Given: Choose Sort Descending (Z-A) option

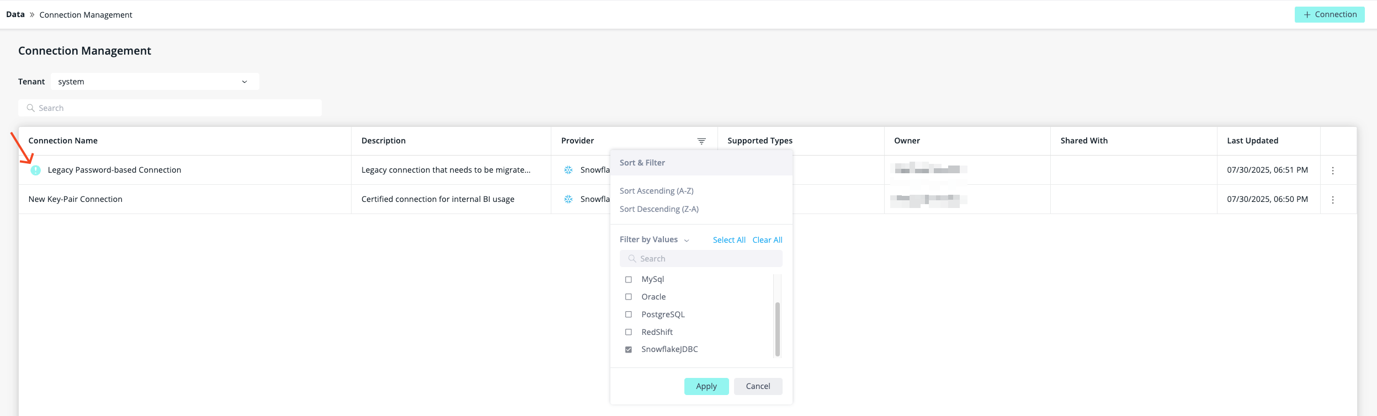Looking at the screenshot, I should pos(659,209).
